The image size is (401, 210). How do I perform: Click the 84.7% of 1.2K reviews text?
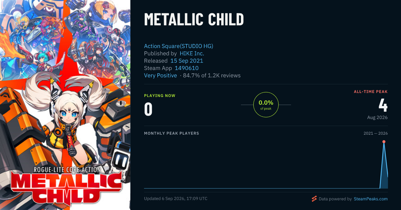pyautogui.click(x=212, y=75)
